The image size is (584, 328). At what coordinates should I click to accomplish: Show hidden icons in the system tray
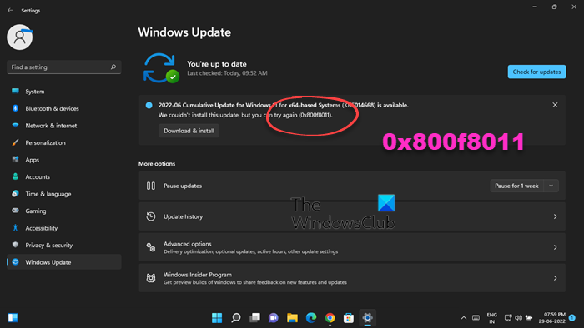coord(464,318)
